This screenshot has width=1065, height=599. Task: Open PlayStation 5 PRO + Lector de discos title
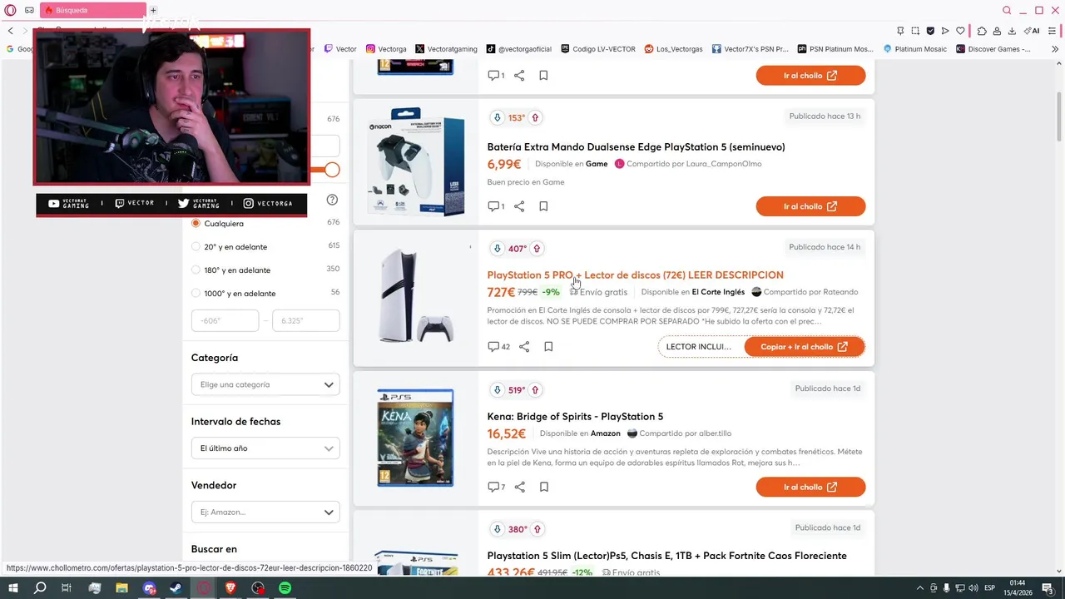click(x=635, y=275)
